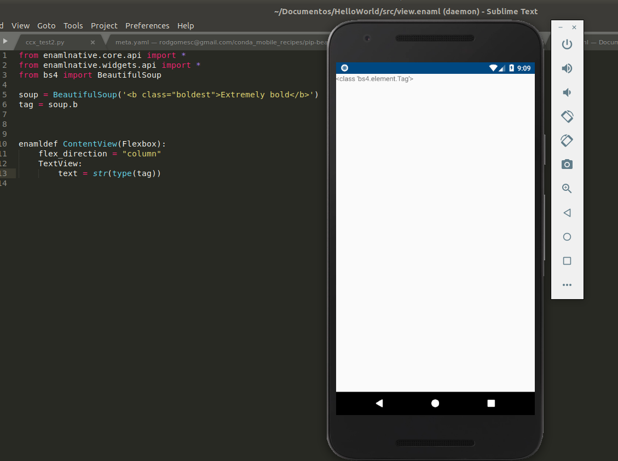Lower volume with emulator volume down icon

click(x=567, y=92)
